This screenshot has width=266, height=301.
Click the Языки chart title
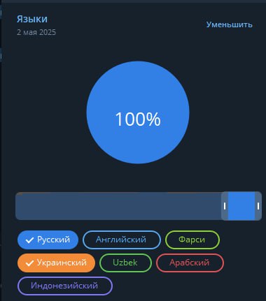point(32,19)
